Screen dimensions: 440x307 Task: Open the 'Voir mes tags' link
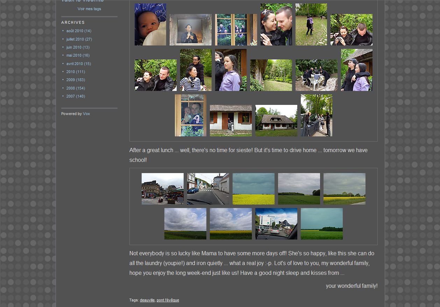(x=89, y=9)
